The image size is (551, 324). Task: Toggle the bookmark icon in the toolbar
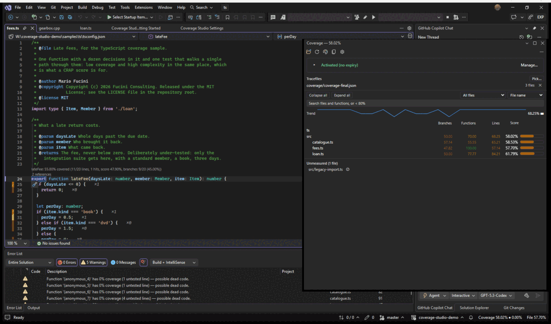[x=227, y=17]
